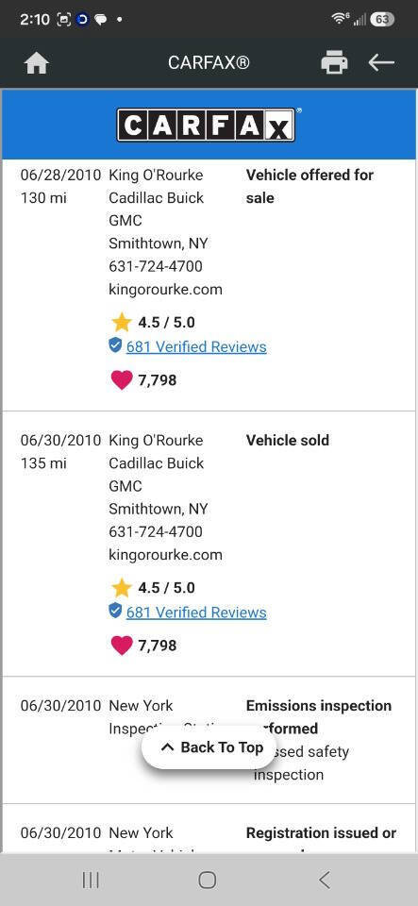
Task: Tap the printer icon
Action: click(334, 62)
